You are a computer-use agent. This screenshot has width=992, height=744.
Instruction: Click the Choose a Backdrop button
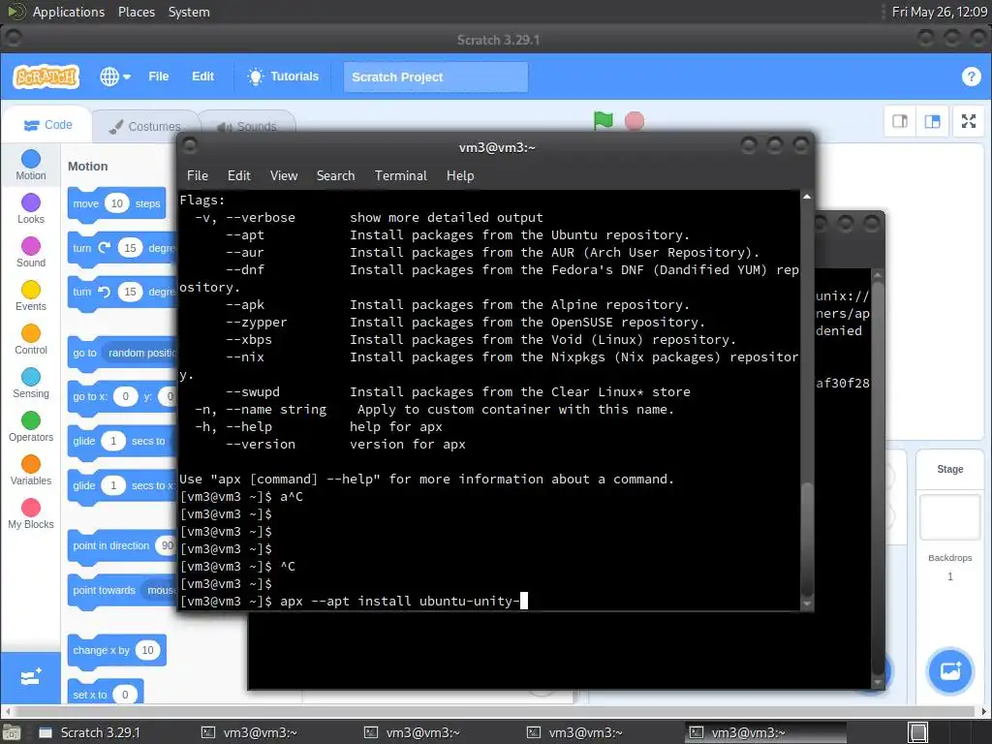click(949, 670)
